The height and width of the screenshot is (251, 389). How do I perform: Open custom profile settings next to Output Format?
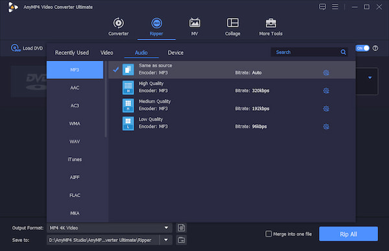coord(182,228)
